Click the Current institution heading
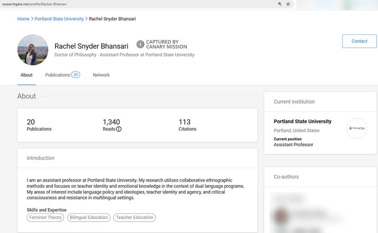 click(x=294, y=101)
